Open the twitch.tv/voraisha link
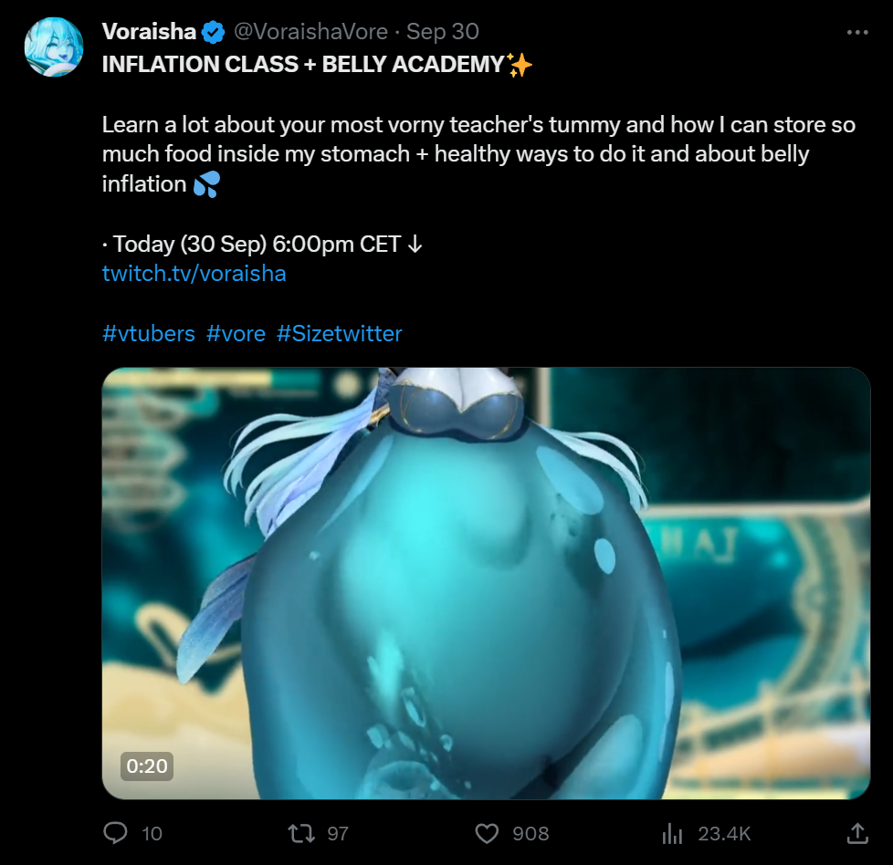Image resolution: width=893 pixels, height=865 pixels. 194,274
